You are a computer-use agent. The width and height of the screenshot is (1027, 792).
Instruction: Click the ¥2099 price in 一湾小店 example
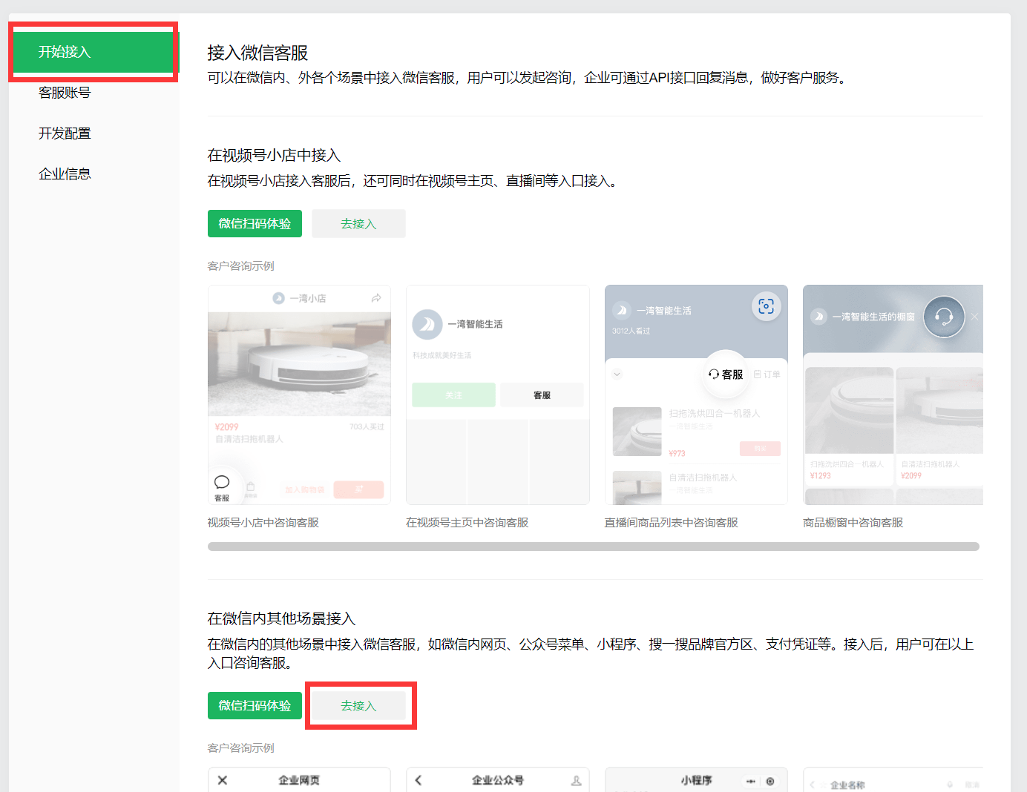point(227,427)
